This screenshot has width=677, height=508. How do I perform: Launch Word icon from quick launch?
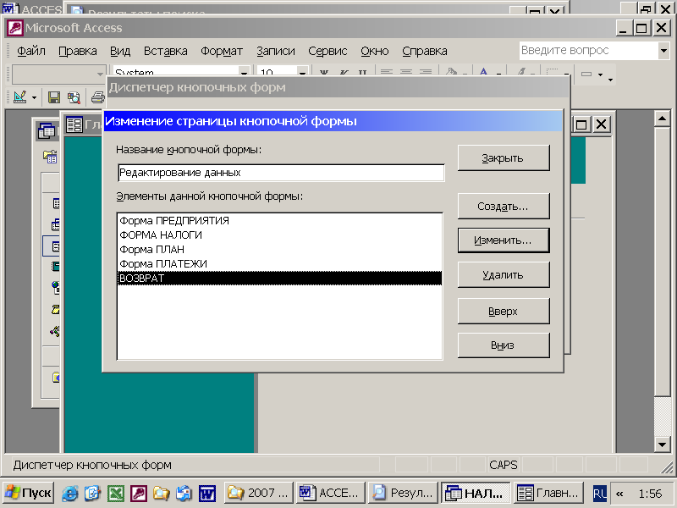(207, 493)
